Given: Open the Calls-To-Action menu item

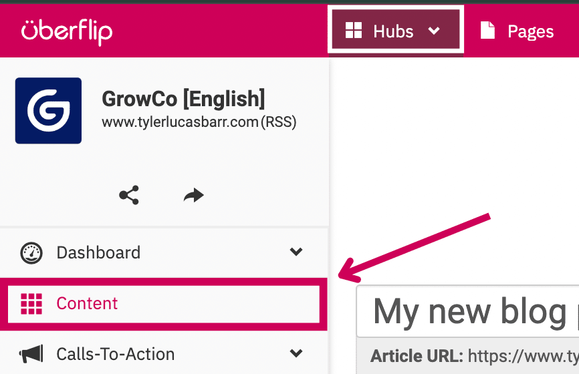Looking at the screenshot, I should [x=164, y=353].
